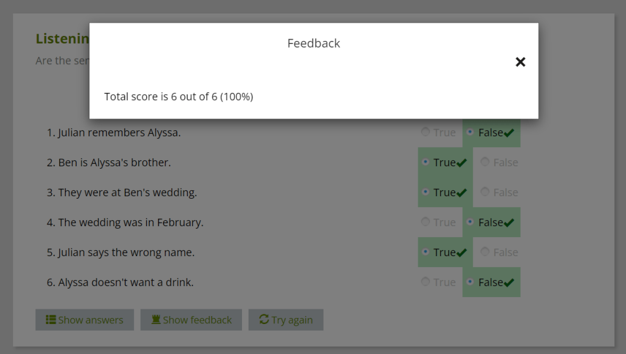This screenshot has height=354, width=626.
Task: Pick False for wedding was in February
Action: click(x=470, y=222)
